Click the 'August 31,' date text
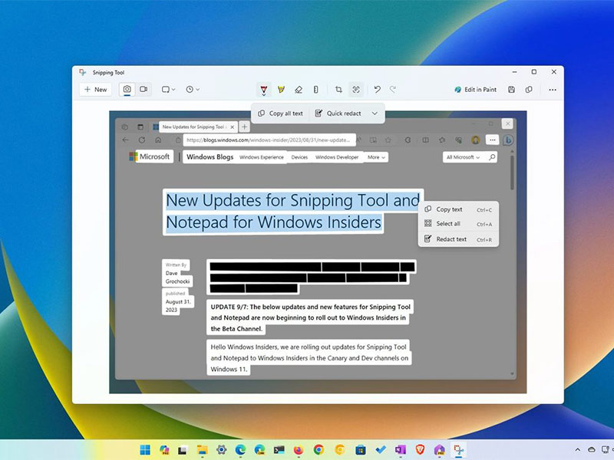The height and width of the screenshot is (460, 614). 178,301
